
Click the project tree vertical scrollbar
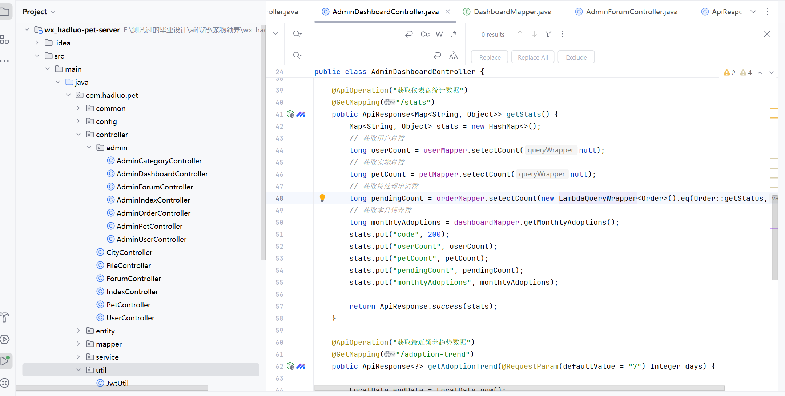click(263, 142)
